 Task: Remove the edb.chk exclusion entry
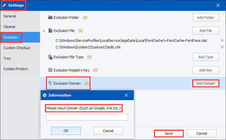[222, 47]
